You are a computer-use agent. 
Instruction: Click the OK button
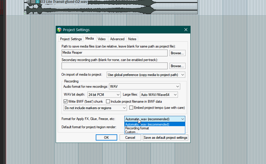point(106,138)
